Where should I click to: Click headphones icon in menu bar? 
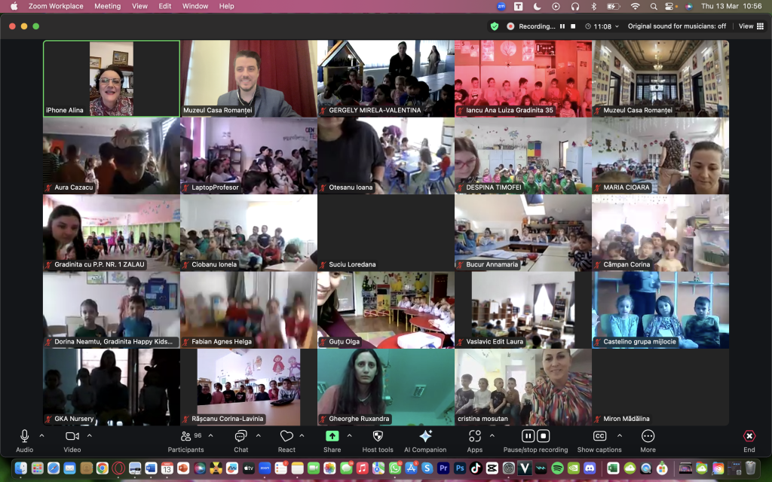575,6
